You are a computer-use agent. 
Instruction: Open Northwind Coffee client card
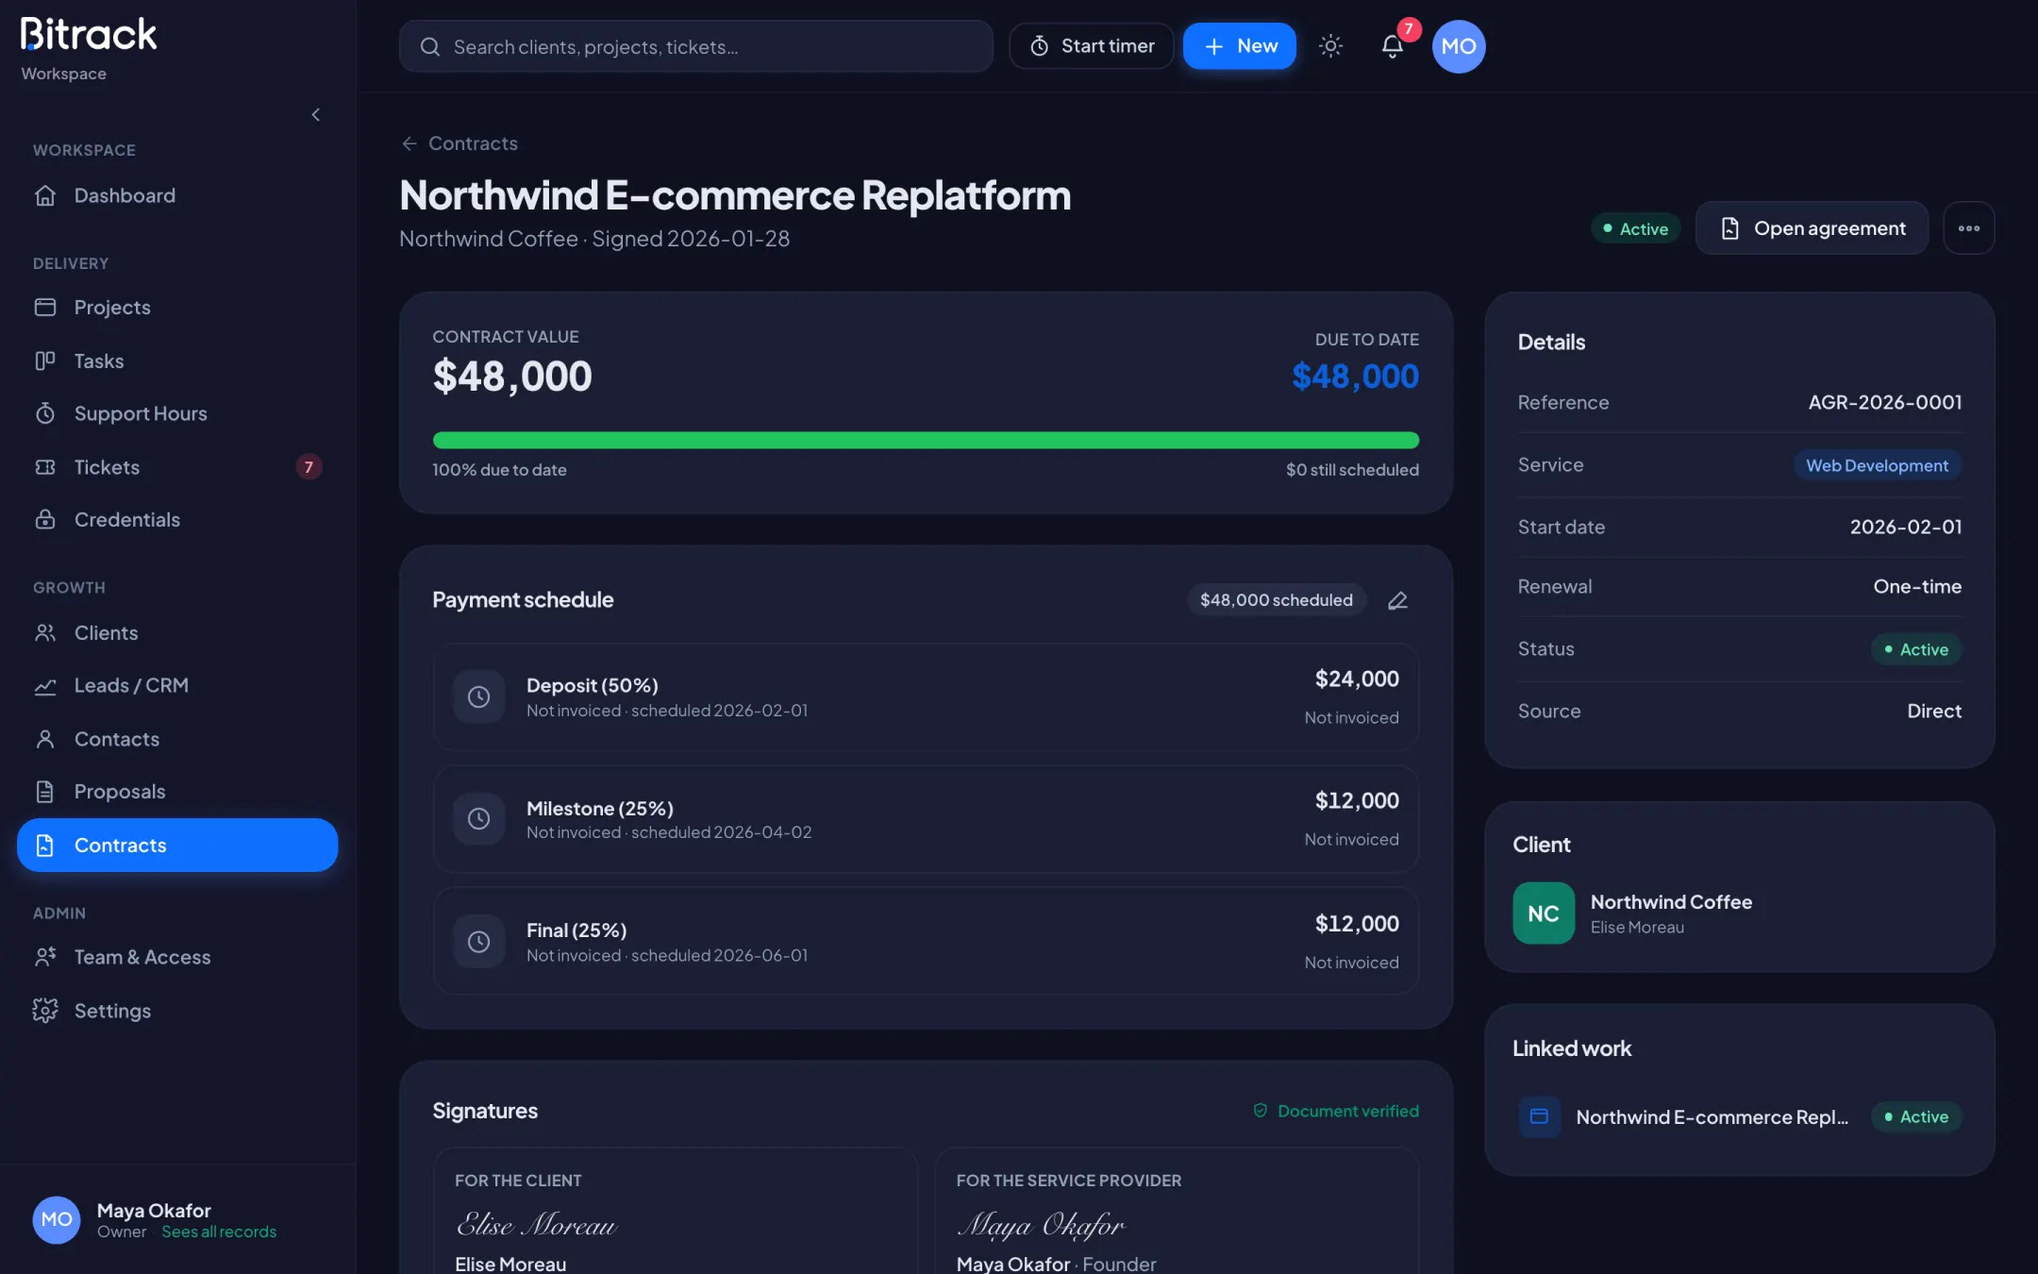(1739, 914)
